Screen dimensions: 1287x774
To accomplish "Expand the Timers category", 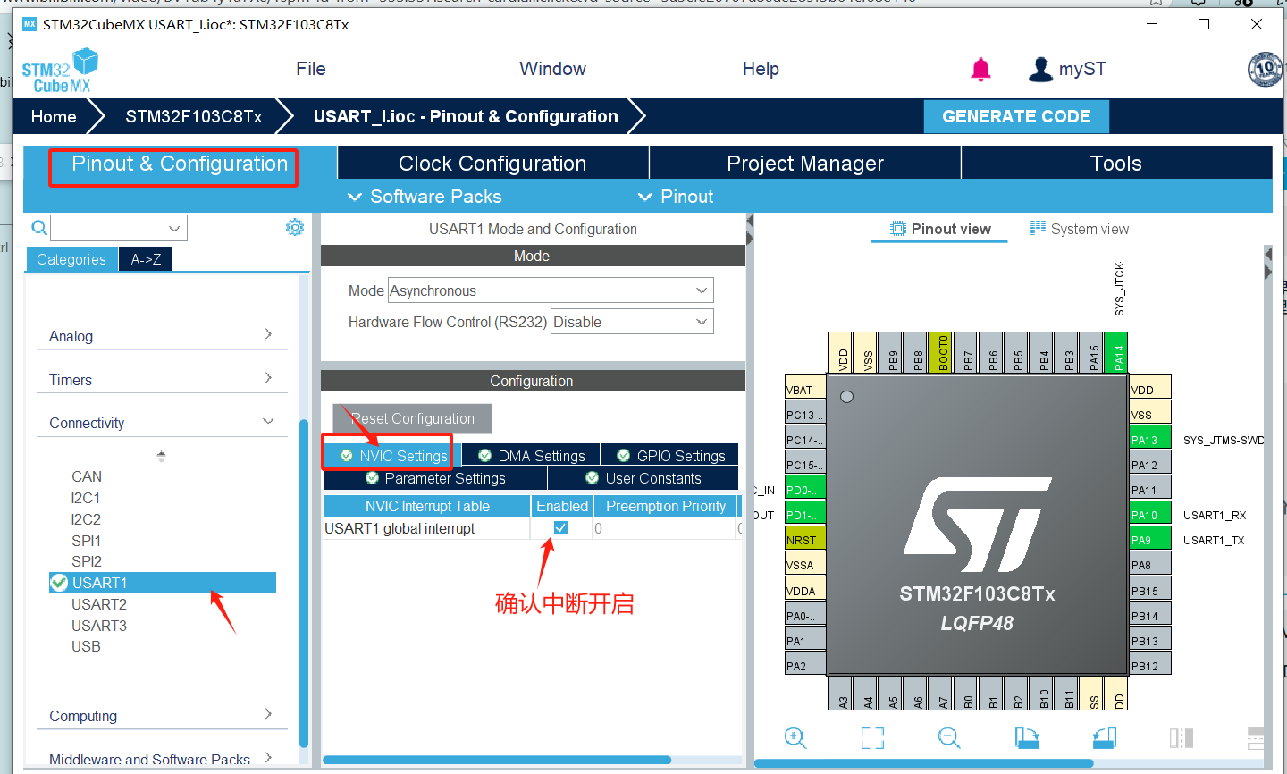I will click(x=162, y=379).
